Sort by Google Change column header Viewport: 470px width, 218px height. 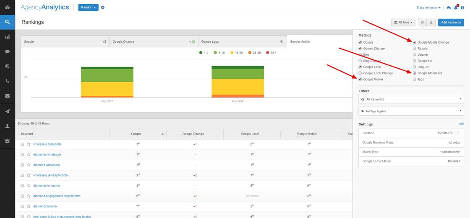[x=195, y=134]
